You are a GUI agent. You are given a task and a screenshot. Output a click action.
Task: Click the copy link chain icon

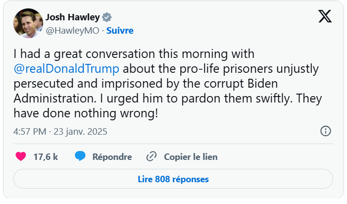[x=151, y=157]
